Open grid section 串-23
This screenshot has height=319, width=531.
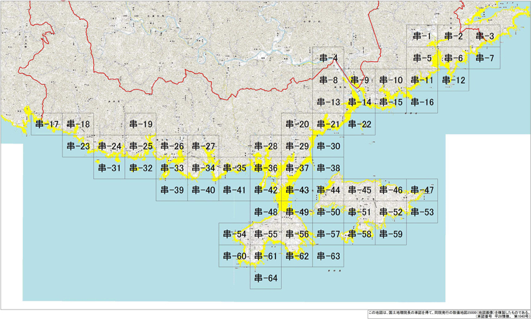[78, 146]
